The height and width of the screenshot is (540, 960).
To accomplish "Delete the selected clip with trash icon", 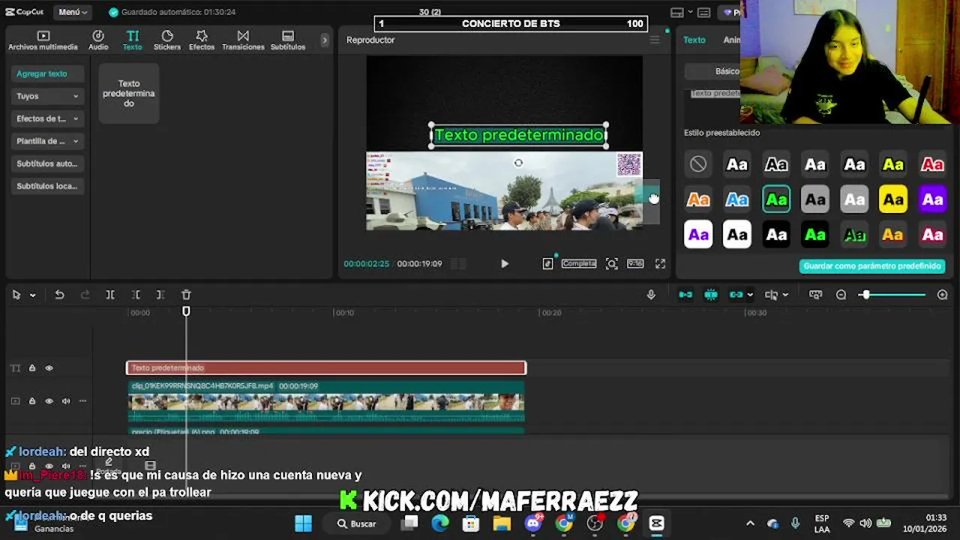I will [186, 295].
